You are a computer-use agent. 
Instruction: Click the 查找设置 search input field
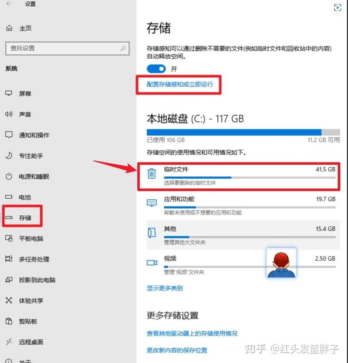(x=67, y=48)
